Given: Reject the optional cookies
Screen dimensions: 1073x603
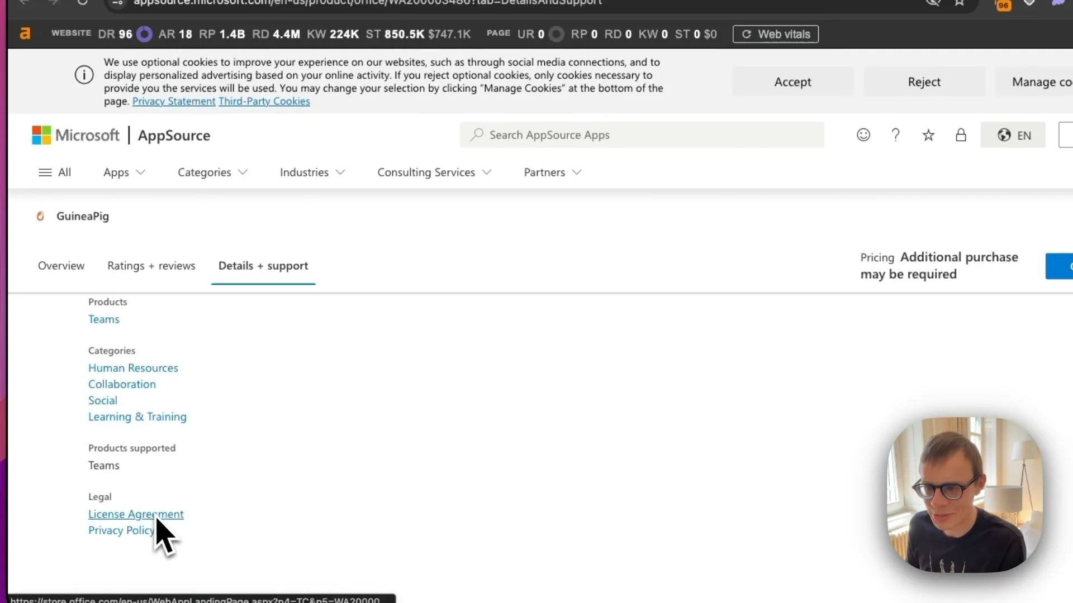Looking at the screenshot, I should pyautogui.click(x=924, y=82).
